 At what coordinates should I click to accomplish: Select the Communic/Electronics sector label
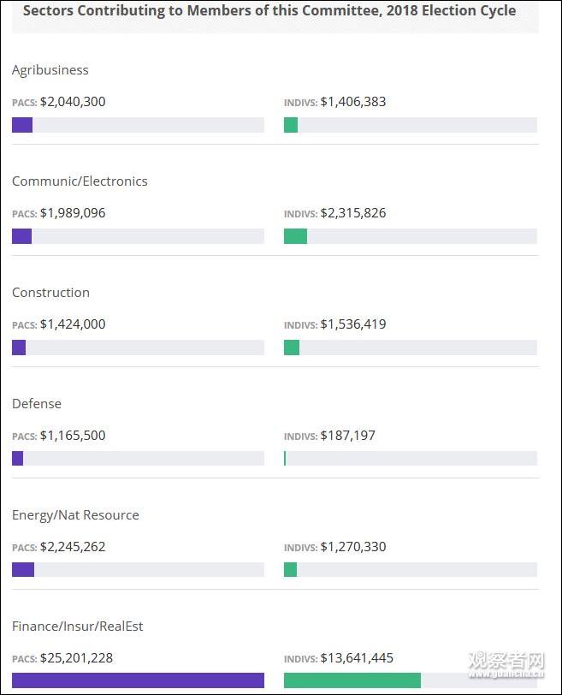[80, 181]
